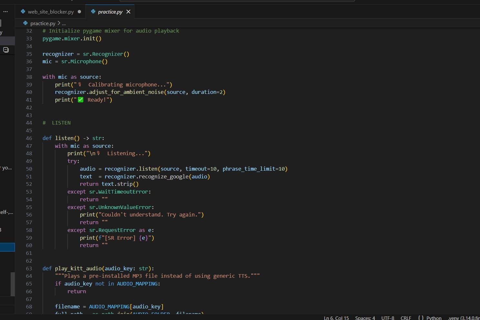Open the sidebar Views and More Actions ellipsis
Viewport: 480px width, 320px height.
pyautogui.click(x=5, y=12)
